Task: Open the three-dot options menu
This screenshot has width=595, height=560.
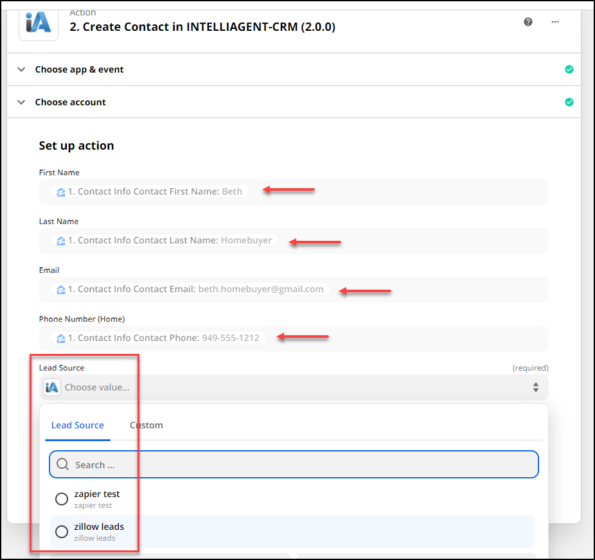Action: click(x=555, y=22)
